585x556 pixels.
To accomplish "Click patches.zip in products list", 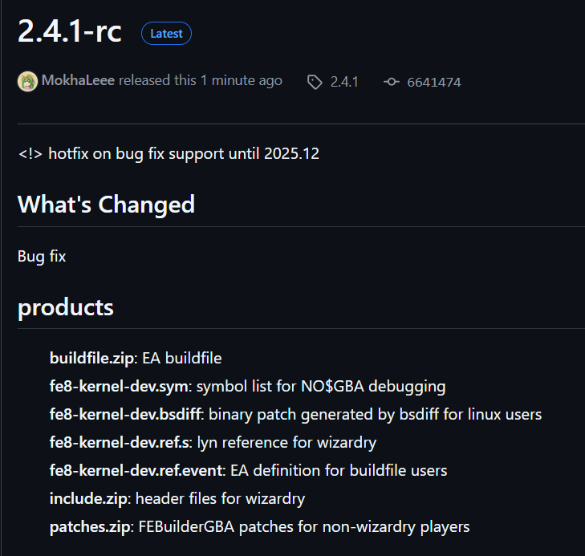I will 90,527.
